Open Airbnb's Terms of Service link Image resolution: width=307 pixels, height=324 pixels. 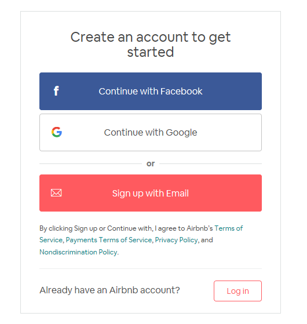point(229,228)
